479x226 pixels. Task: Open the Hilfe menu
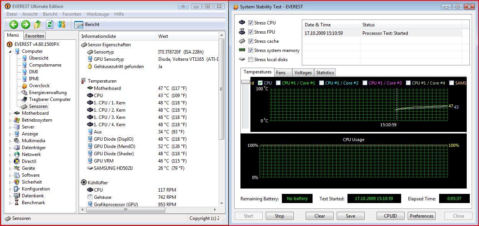pyautogui.click(x=119, y=14)
